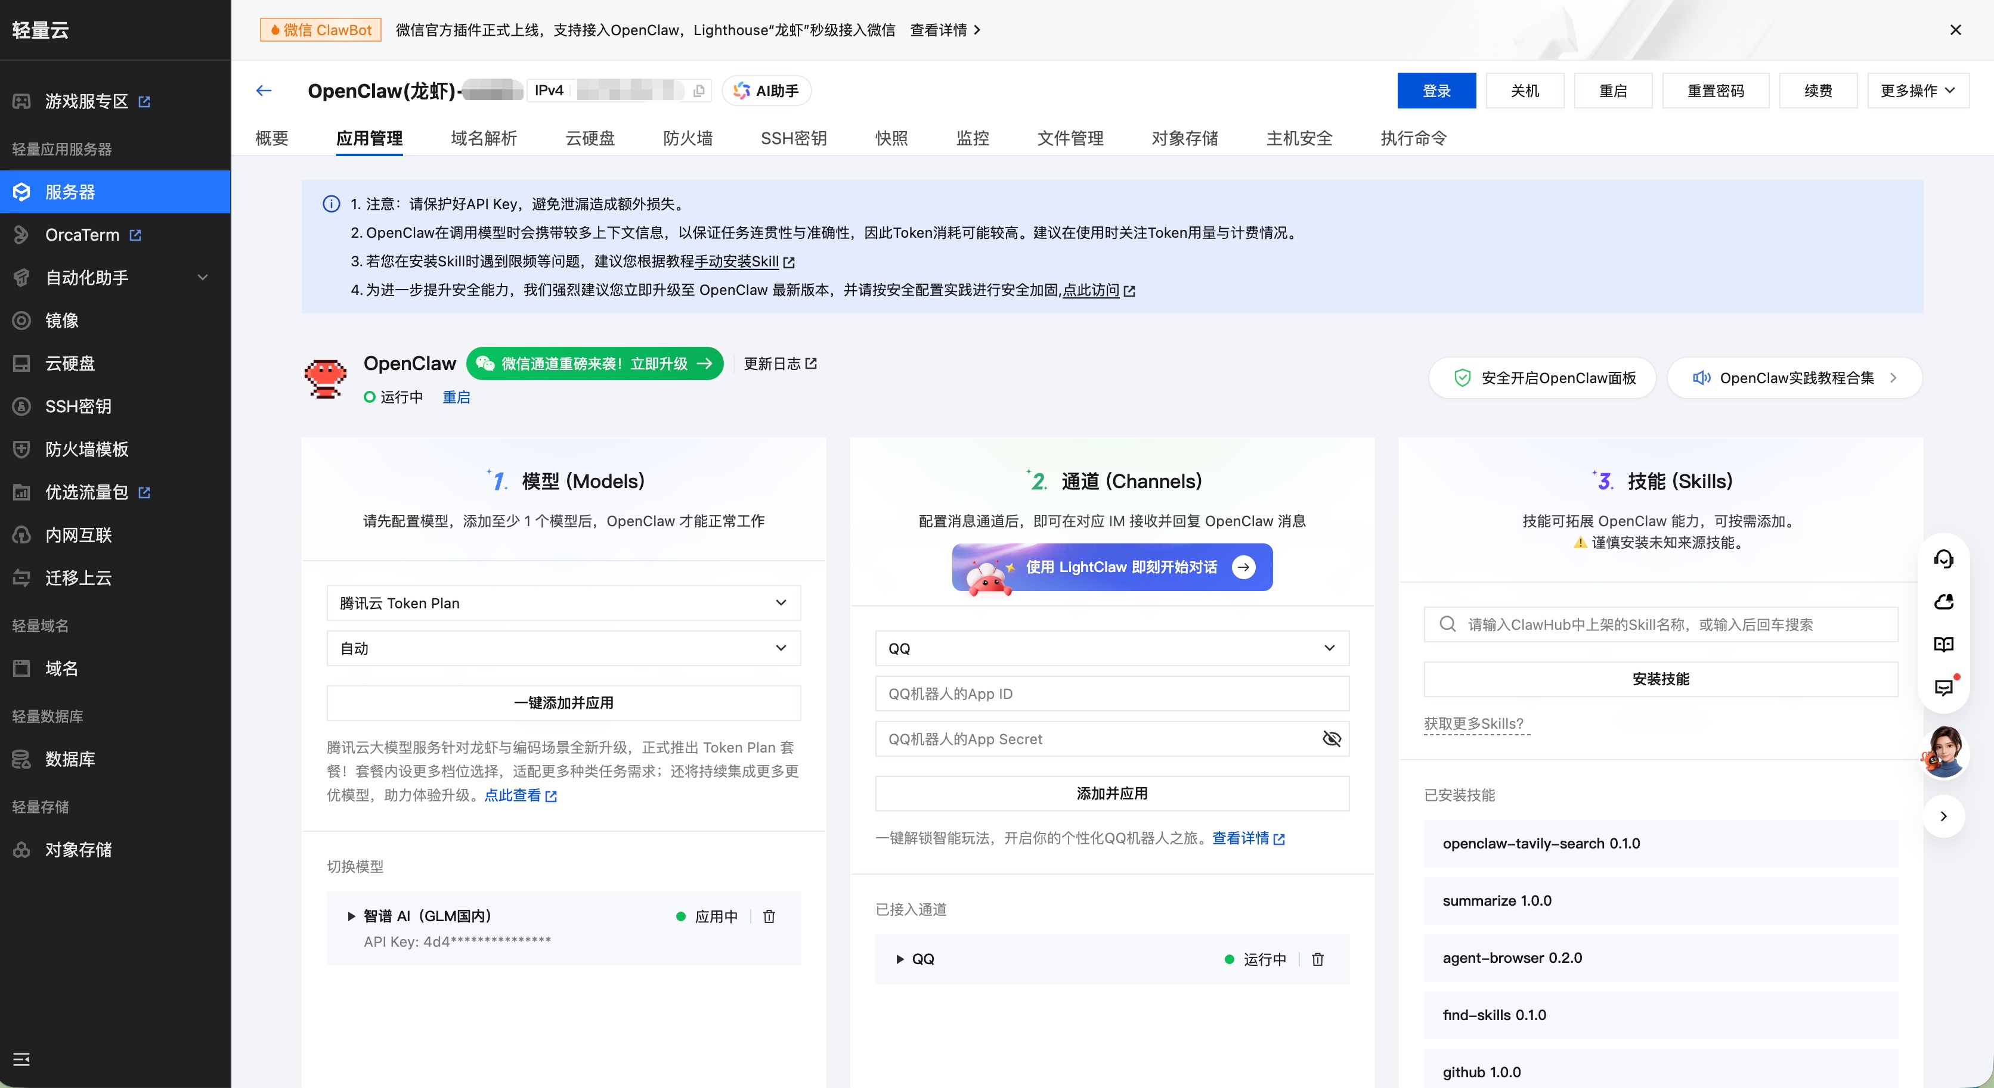Click the back arrow beside OpenClaw title
Image resolution: width=1994 pixels, height=1088 pixels.
pyautogui.click(x=264, y=91)
